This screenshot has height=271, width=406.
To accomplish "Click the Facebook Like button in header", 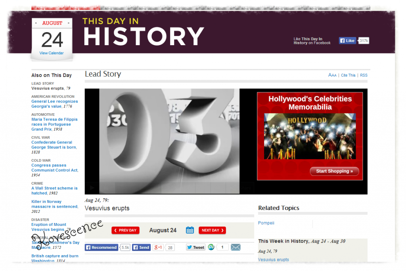I will (347, 41).
